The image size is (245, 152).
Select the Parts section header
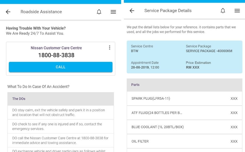pyautogui.click(x=184, y=85)
